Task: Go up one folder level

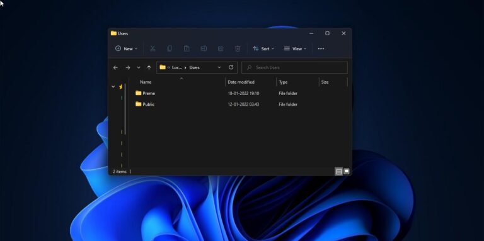Action: [149, 67]
